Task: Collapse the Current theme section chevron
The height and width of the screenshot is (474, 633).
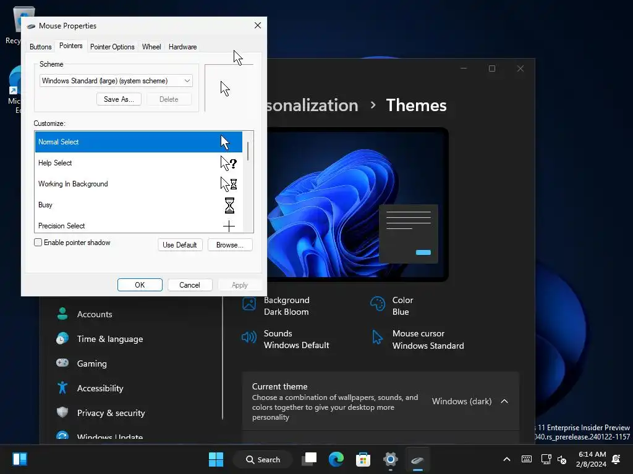Action: 504,401
